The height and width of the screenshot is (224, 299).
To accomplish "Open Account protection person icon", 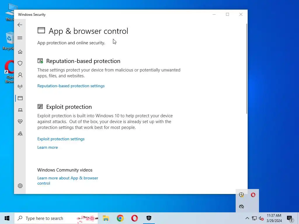I will [20, 75].
